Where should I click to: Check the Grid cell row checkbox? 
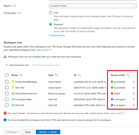tap(7, 105)
